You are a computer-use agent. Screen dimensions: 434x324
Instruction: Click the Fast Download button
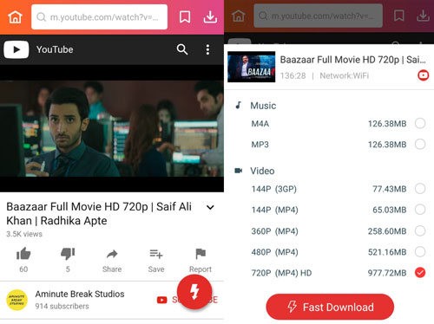click(x=330, y=307)
